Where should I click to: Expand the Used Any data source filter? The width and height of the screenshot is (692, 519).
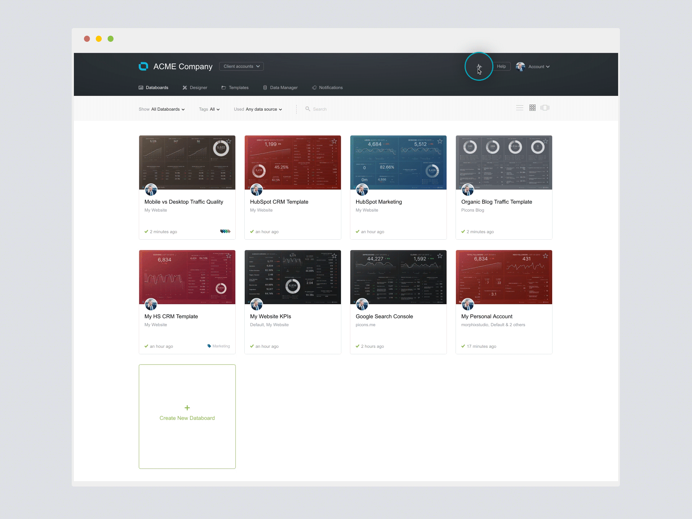[258, 109]
